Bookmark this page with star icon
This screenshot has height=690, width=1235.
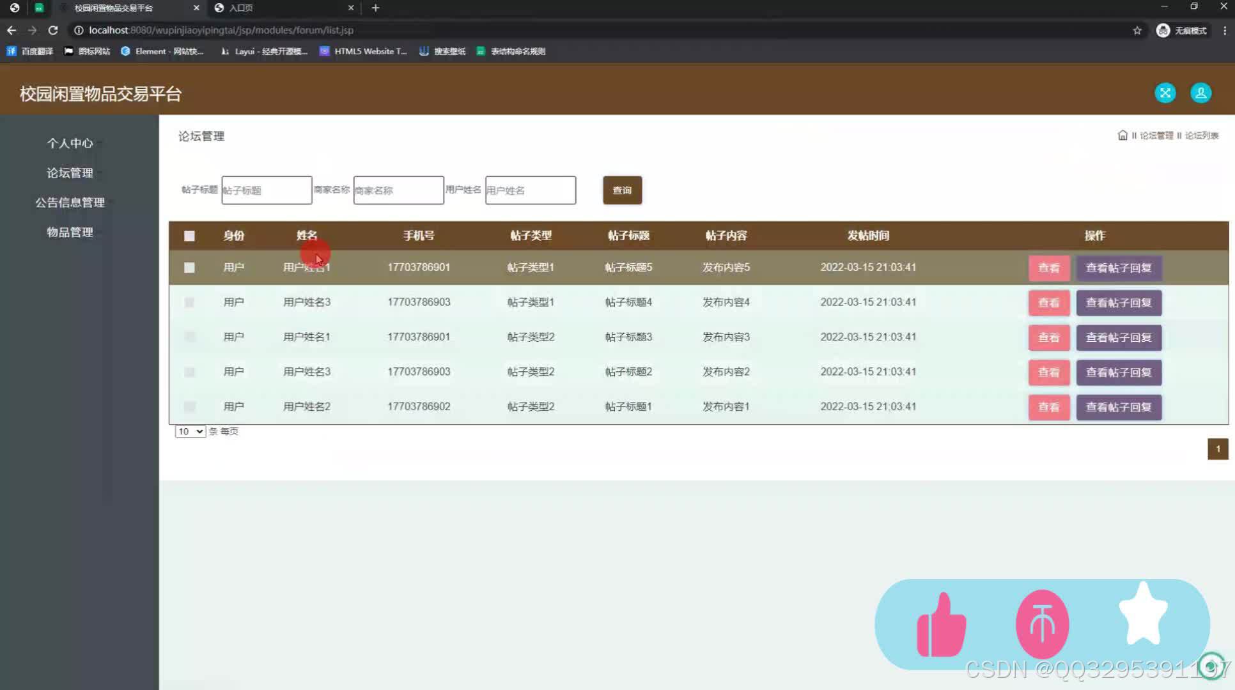pyautogui.click(x=1137, y=30)
